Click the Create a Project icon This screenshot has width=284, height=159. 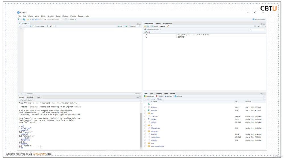(24, 19)
